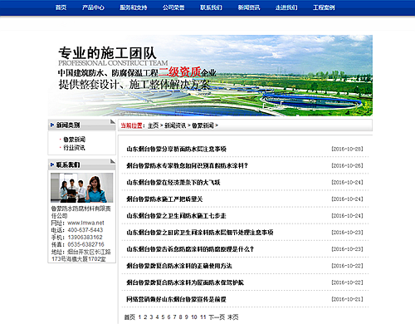
Task: Go to 新闻资讯 in the breadcrumb trail
Action: coord(175,125)
